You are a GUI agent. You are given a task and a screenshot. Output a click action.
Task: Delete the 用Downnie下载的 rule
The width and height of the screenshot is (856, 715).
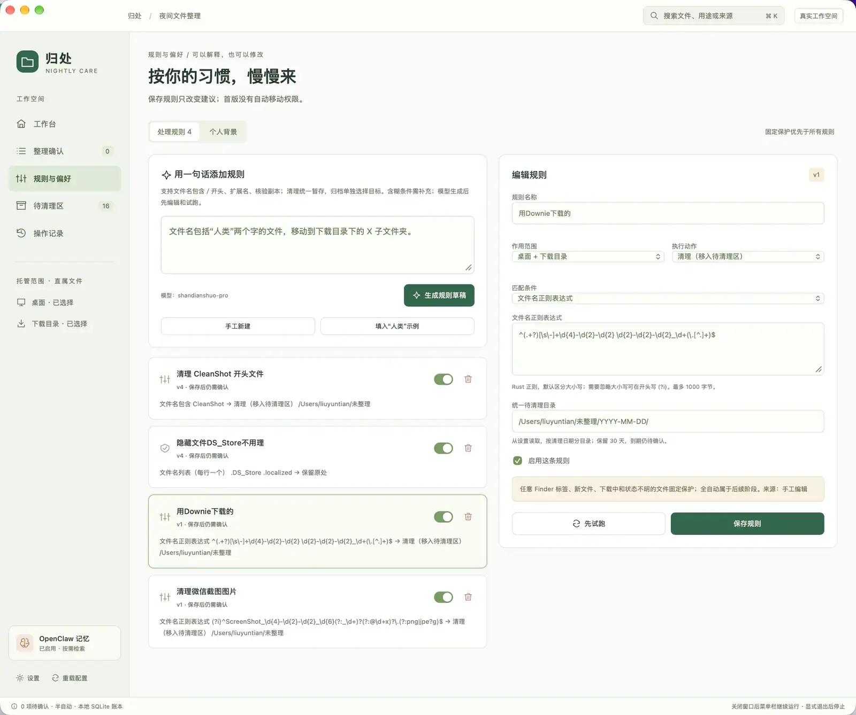(x=468, y=517)
